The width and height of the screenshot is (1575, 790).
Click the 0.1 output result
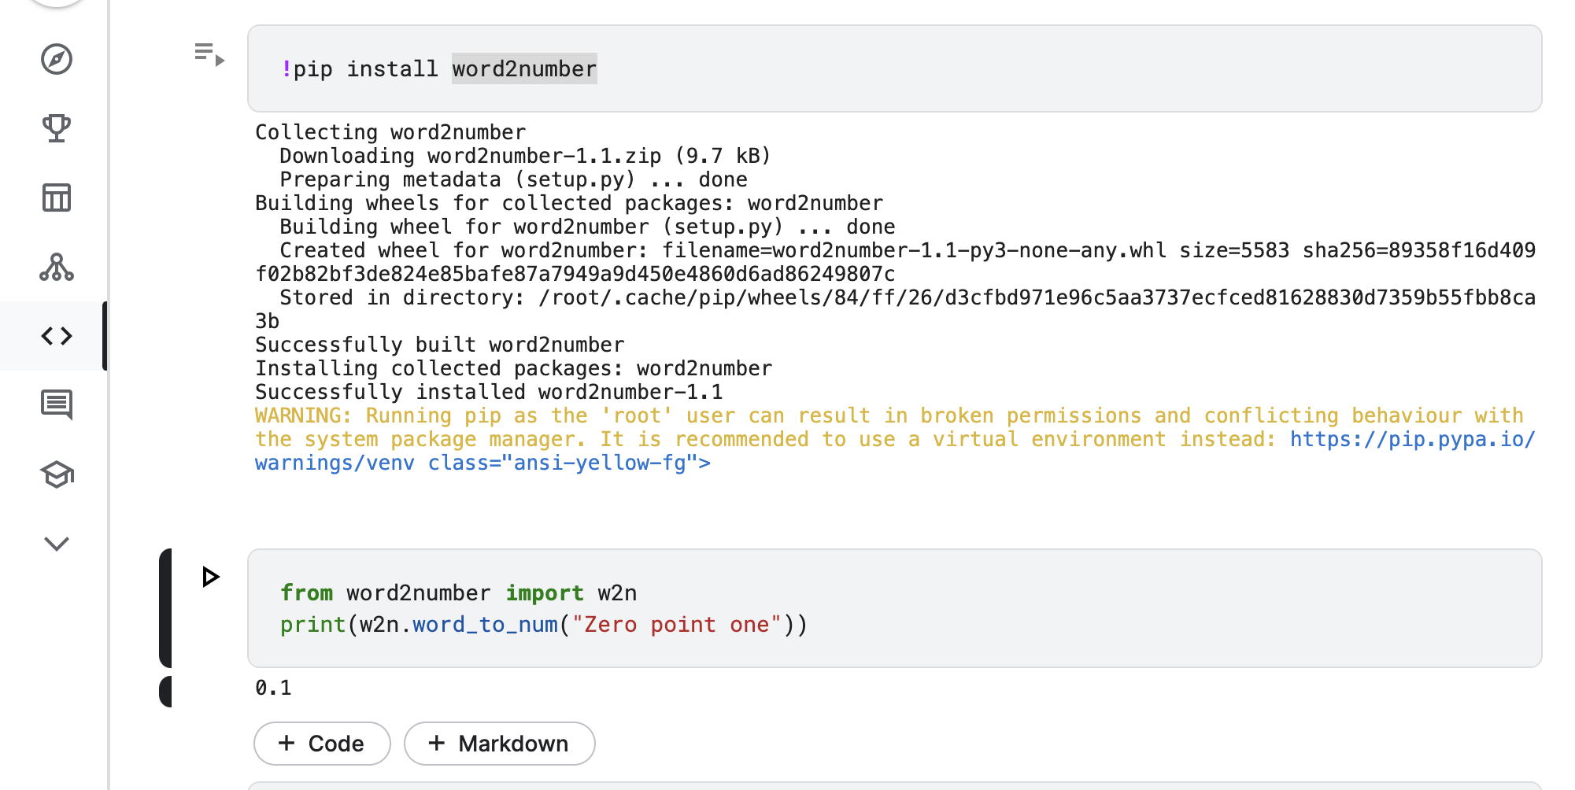pyautogui.click(x=273, y=688)
